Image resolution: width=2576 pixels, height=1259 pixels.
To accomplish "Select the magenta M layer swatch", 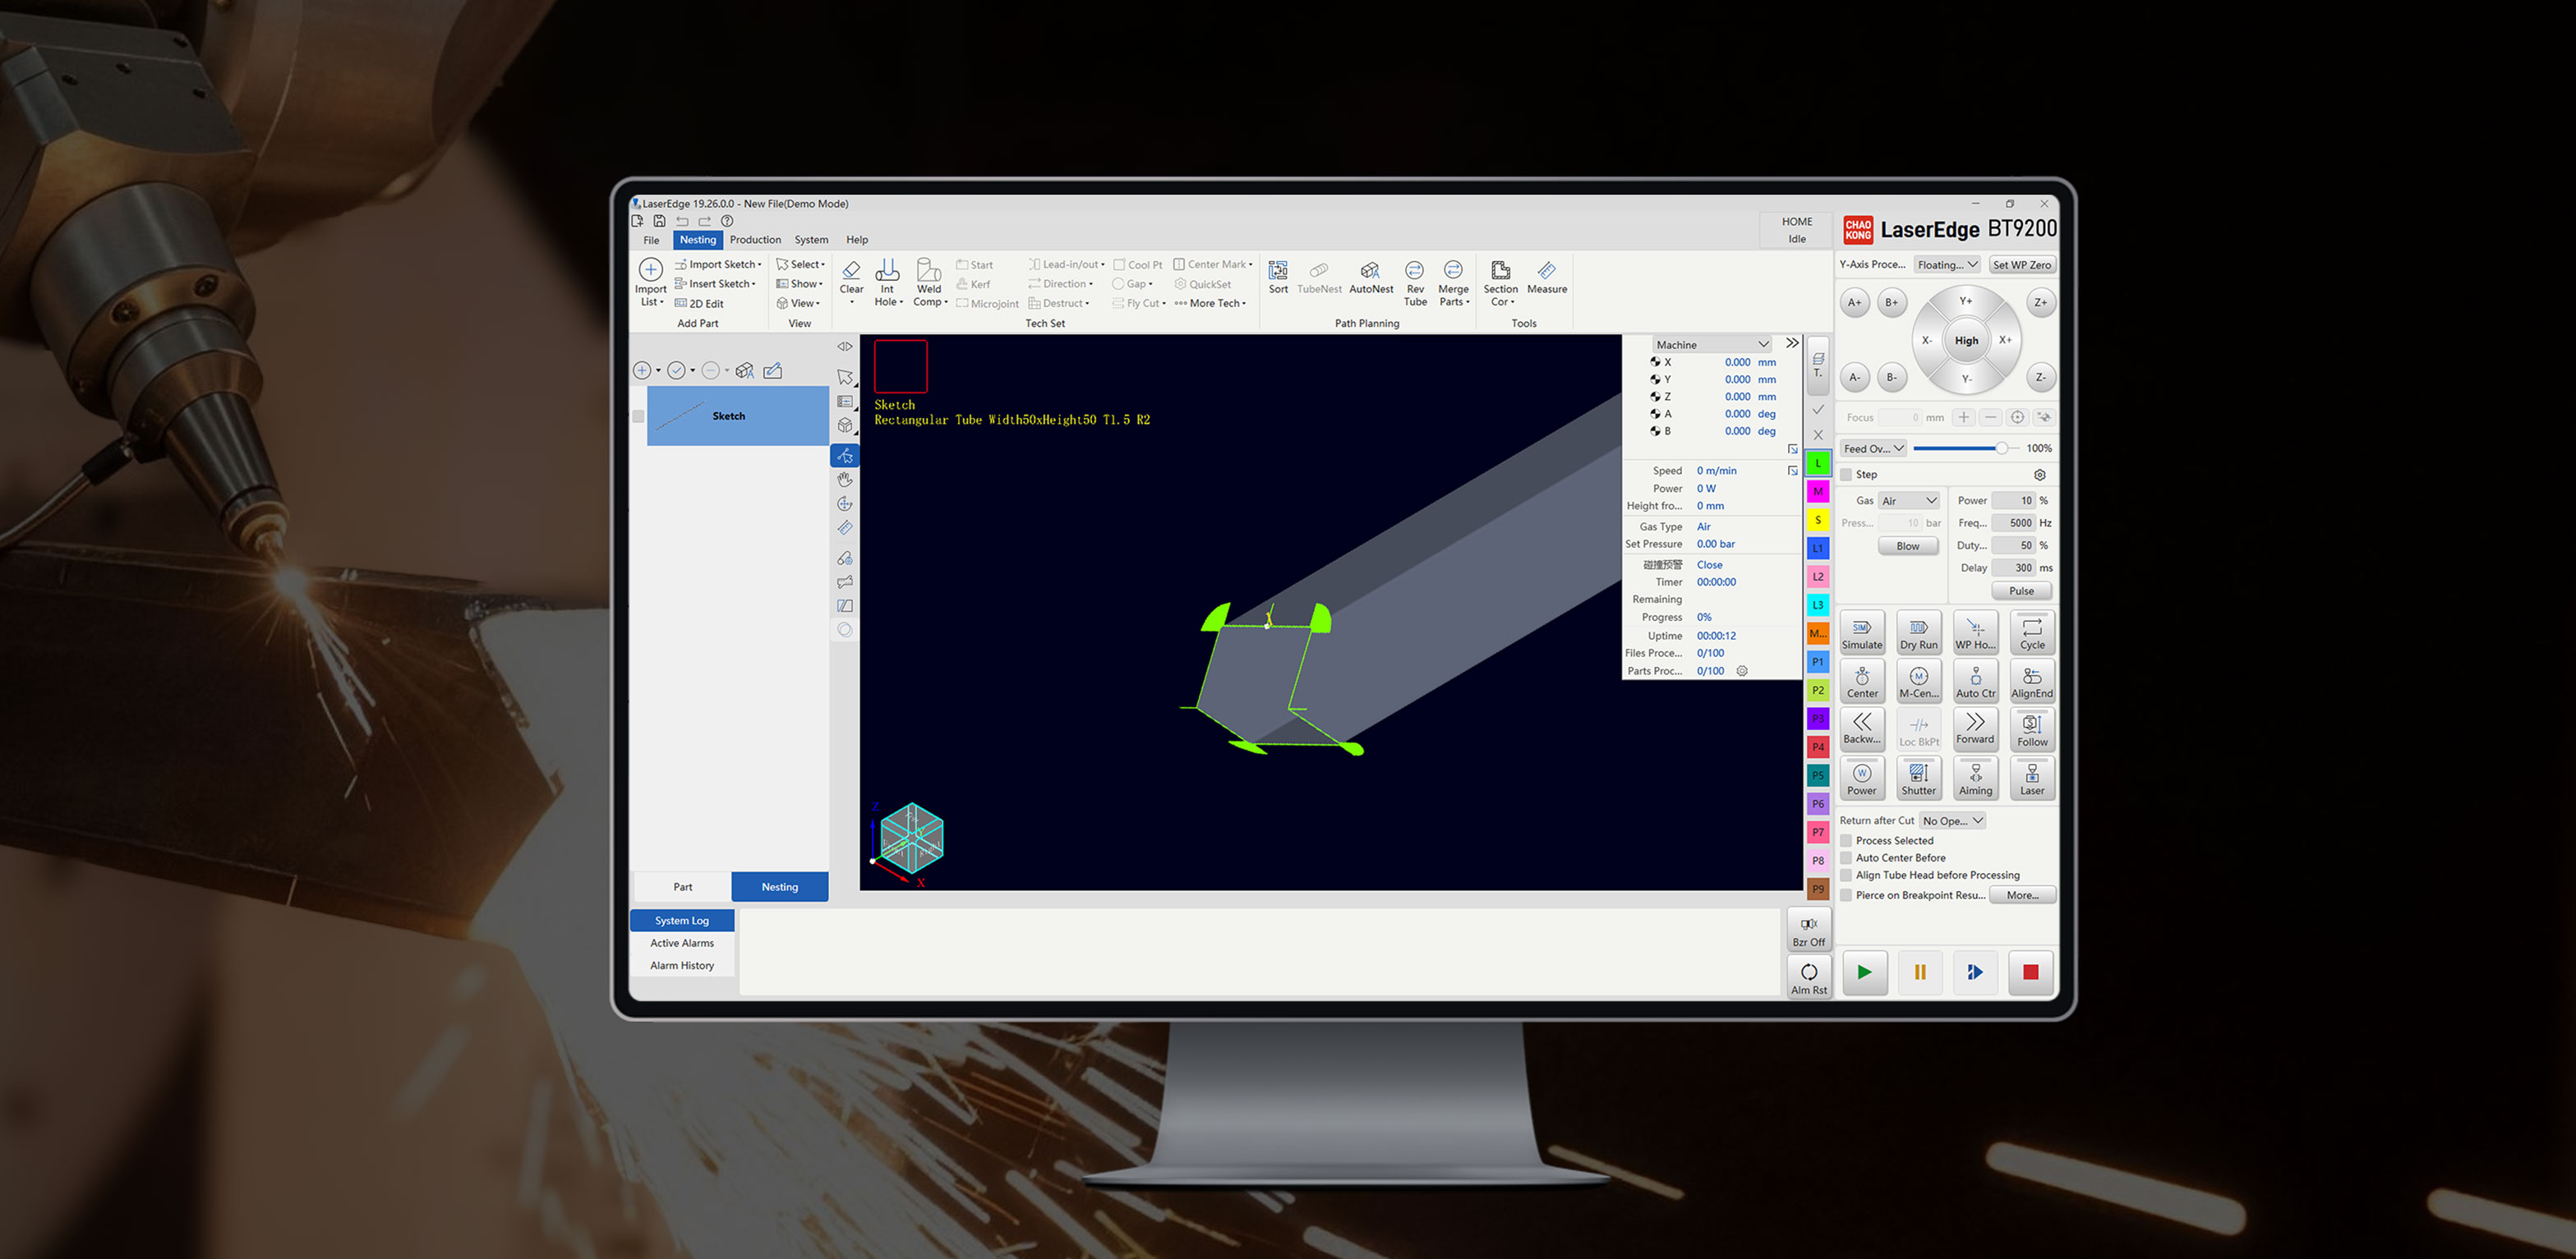I will tap(1818, 492).
